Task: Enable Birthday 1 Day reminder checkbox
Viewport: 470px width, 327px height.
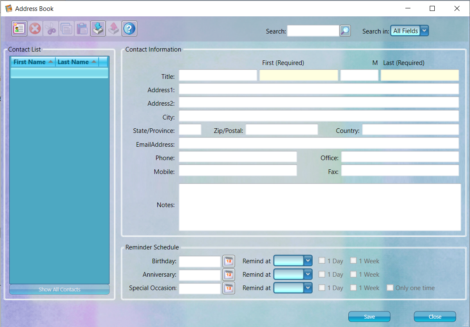Action: 321,260
